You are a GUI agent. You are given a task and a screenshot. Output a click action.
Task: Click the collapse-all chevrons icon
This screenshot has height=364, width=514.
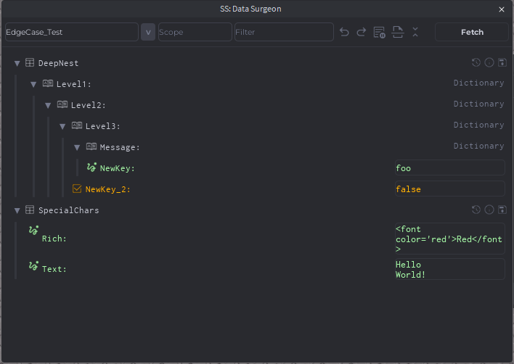click(415, 32)
